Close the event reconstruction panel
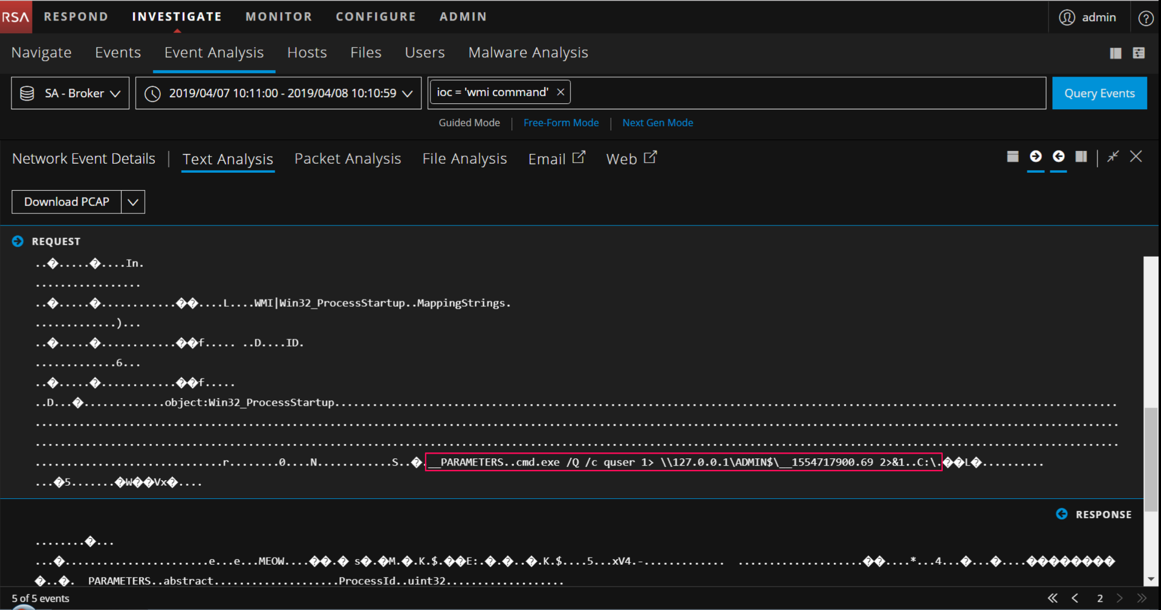 pyautogui.click(x=1136, y=157)
